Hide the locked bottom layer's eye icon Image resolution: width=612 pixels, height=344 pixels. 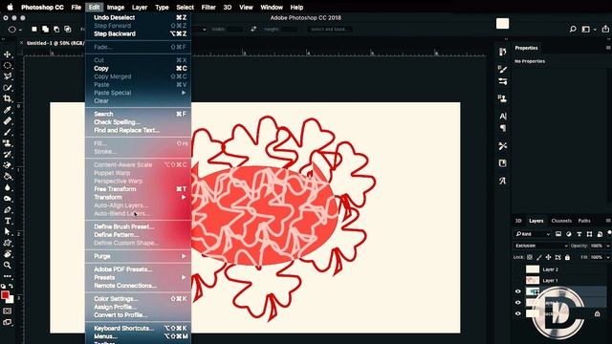pos(518,313)
